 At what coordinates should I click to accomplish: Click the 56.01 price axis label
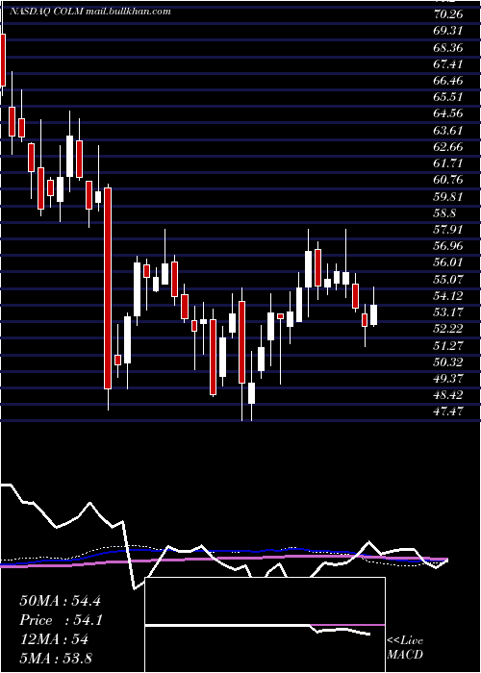(448, 262)
